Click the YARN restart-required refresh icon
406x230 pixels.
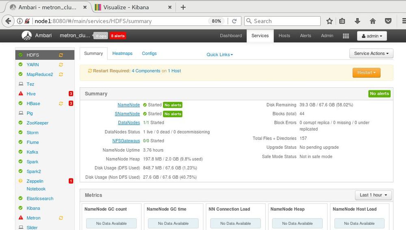[x=61, y=65]
